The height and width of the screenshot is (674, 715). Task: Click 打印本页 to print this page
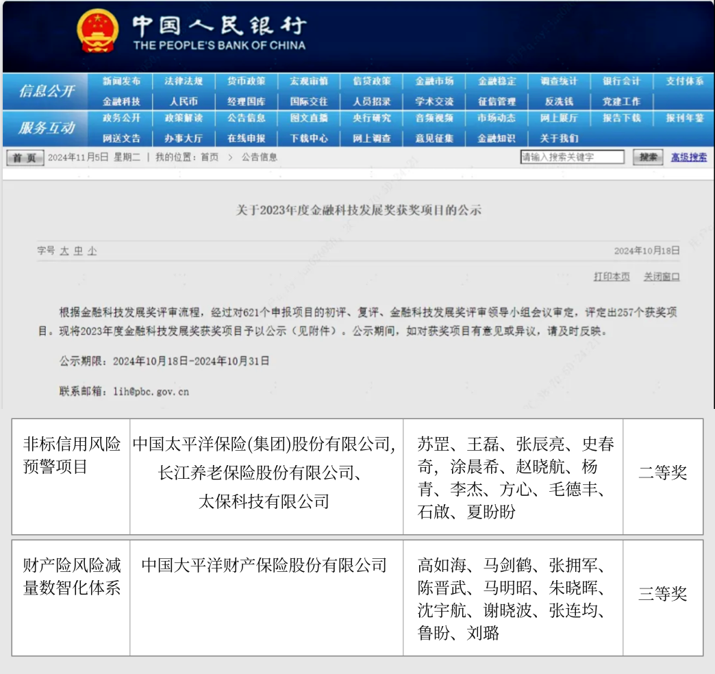(610, 277)
